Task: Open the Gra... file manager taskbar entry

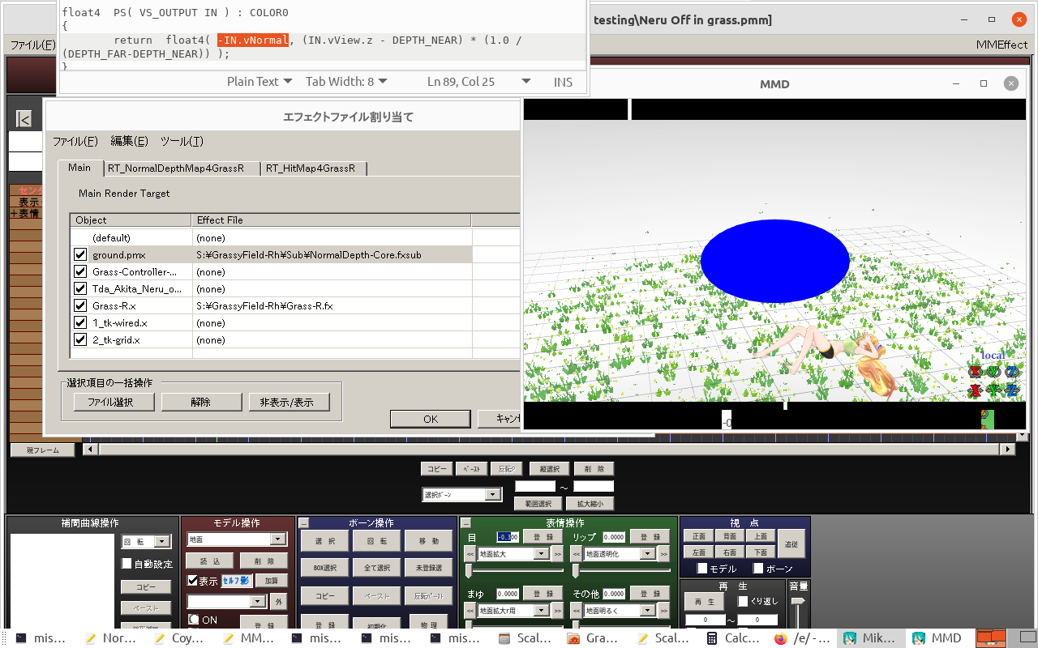Action: [x=593, y=638]
